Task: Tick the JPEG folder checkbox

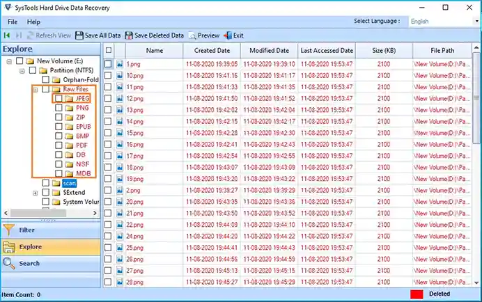Action: (x=59, y=98)
